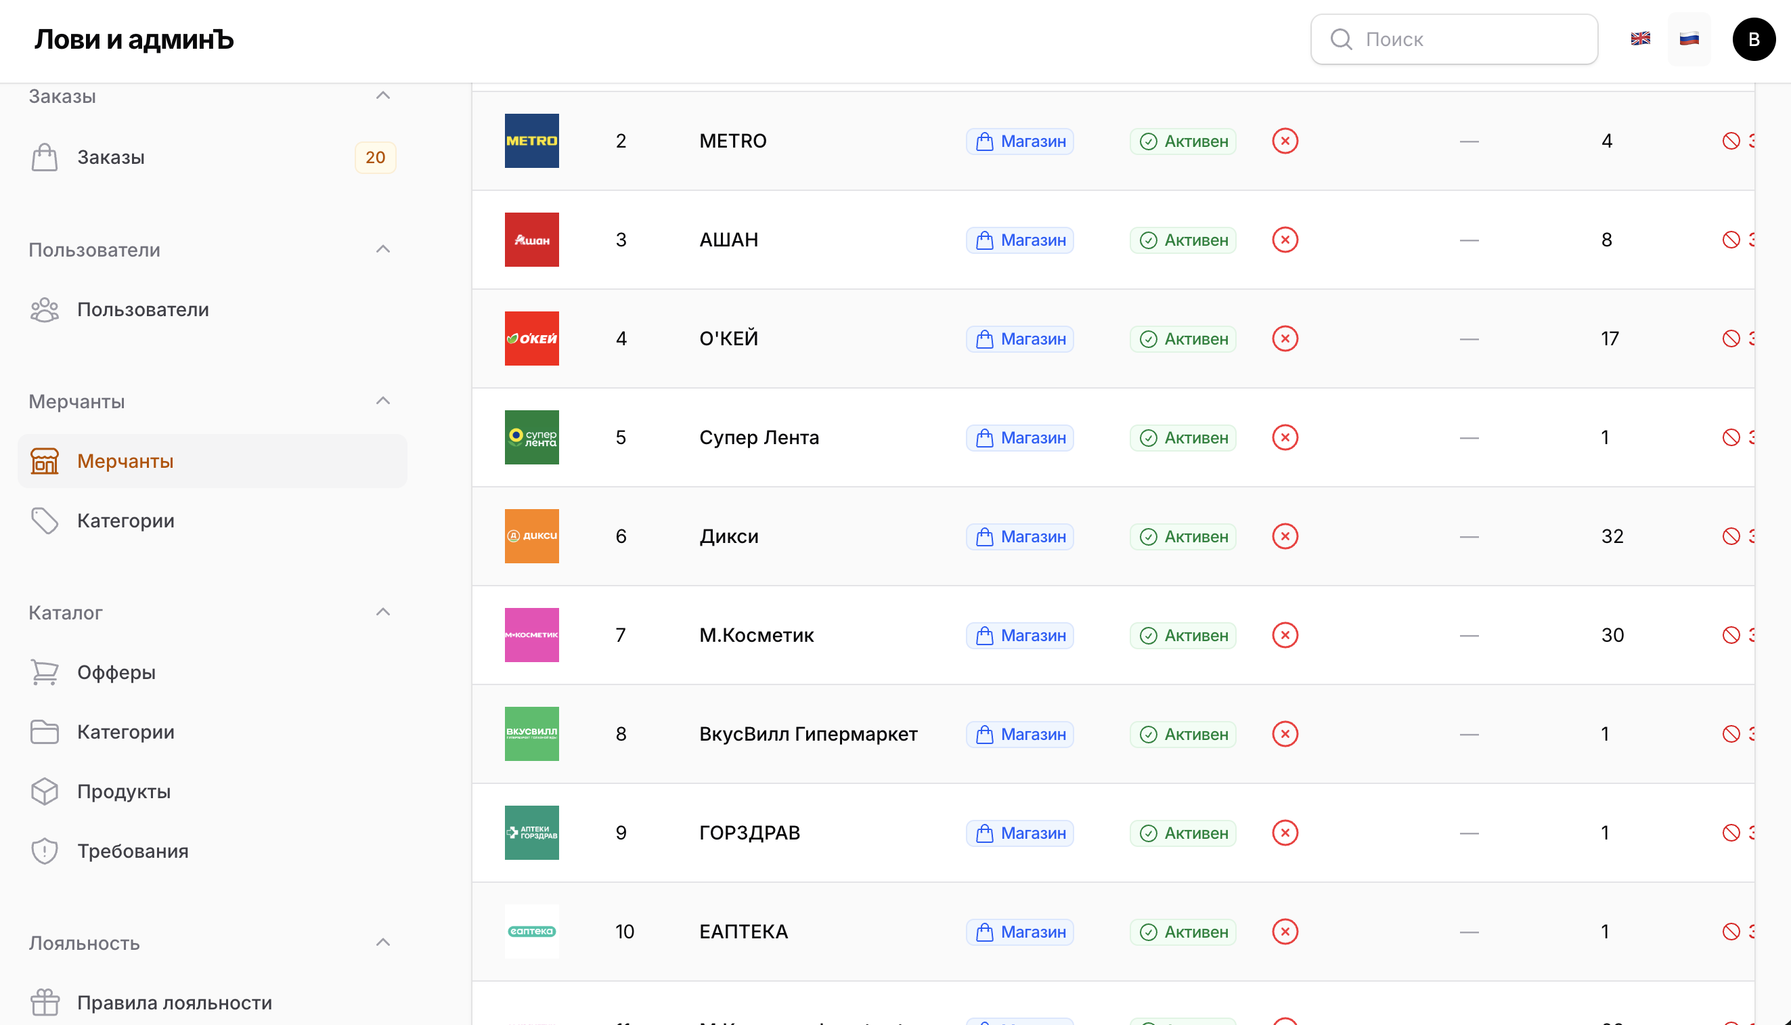This screenshot has height=1025, width=1791.
Task: Click the red X icon in АШАН row
Action: tap(1285, 240)
